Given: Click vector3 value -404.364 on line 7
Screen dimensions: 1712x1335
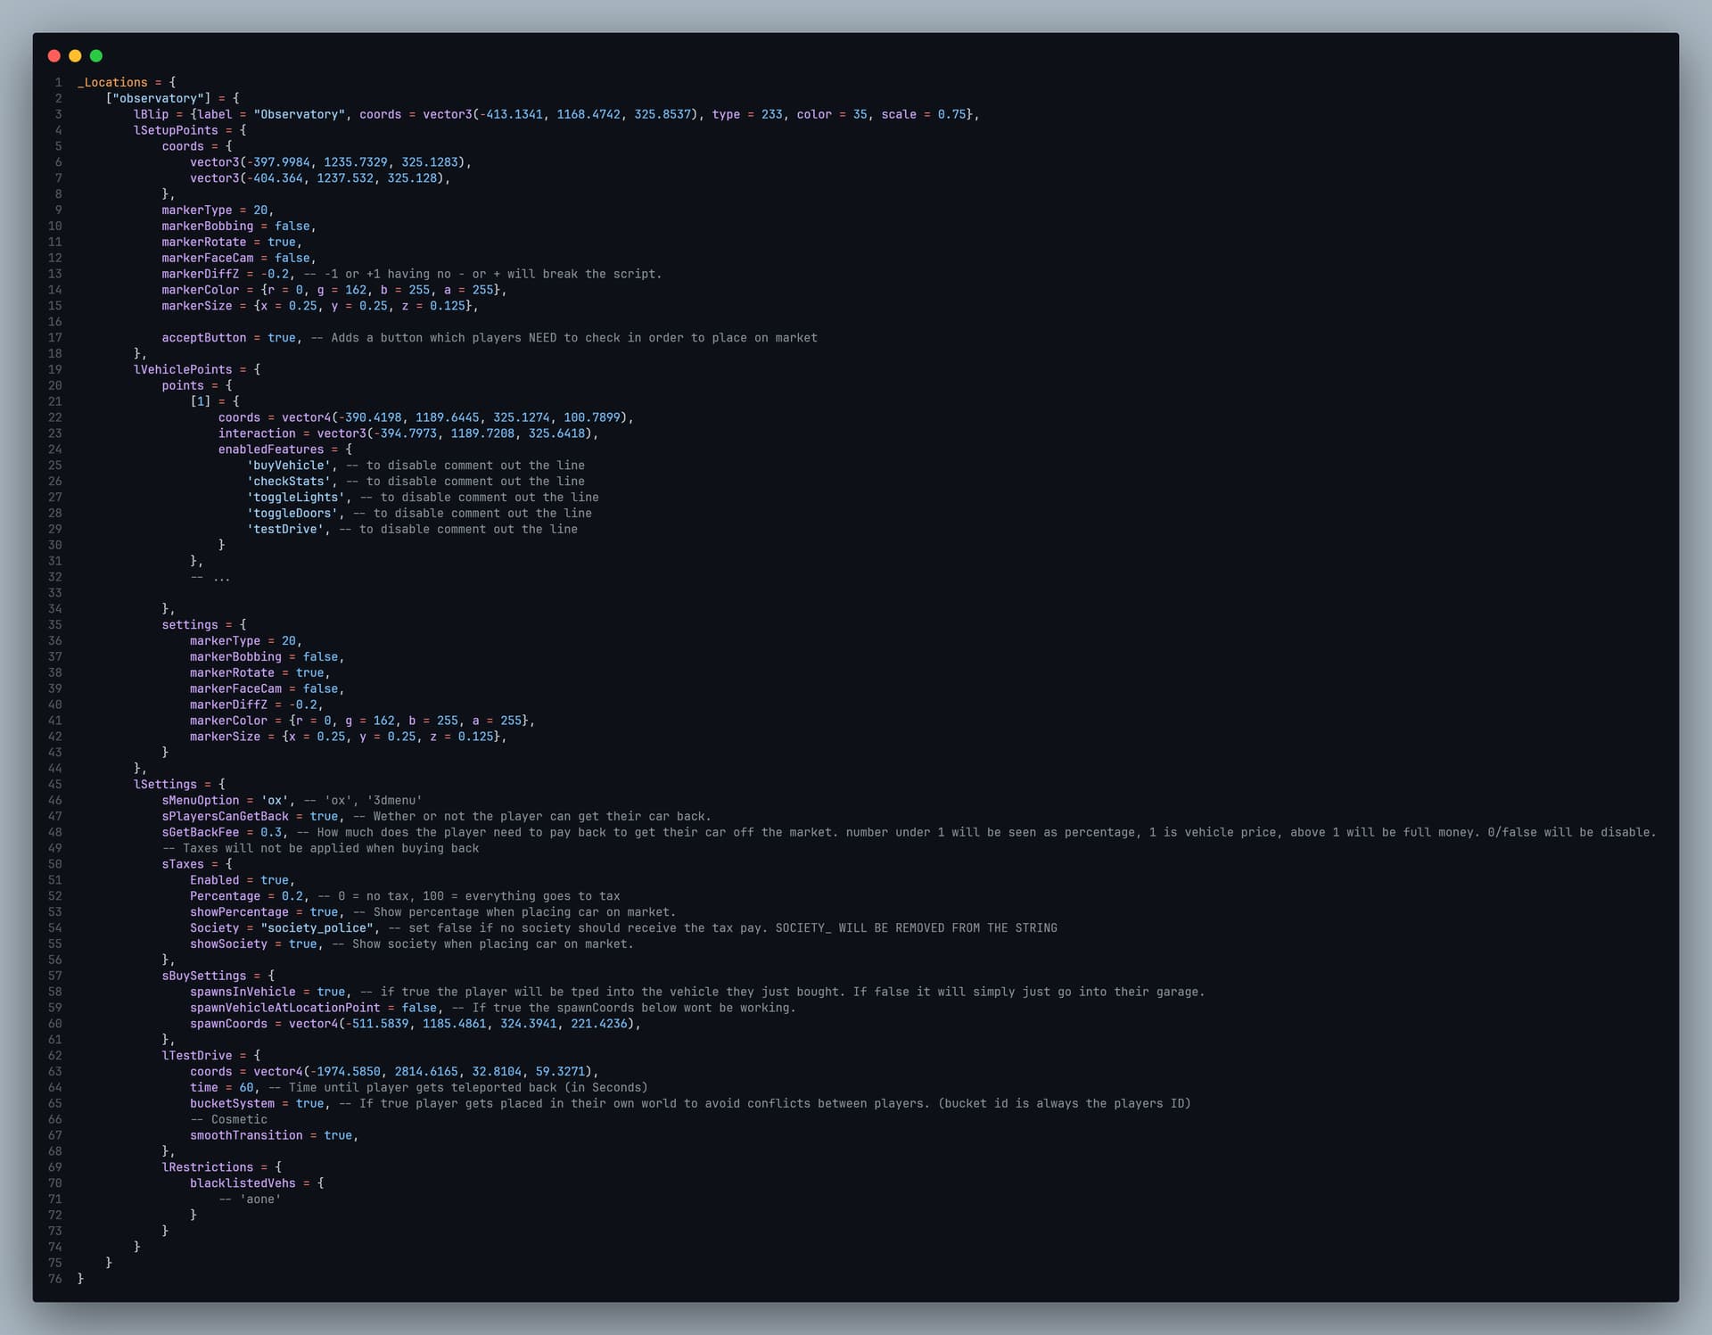Looking at the screenshot, I should click(275, 178).
